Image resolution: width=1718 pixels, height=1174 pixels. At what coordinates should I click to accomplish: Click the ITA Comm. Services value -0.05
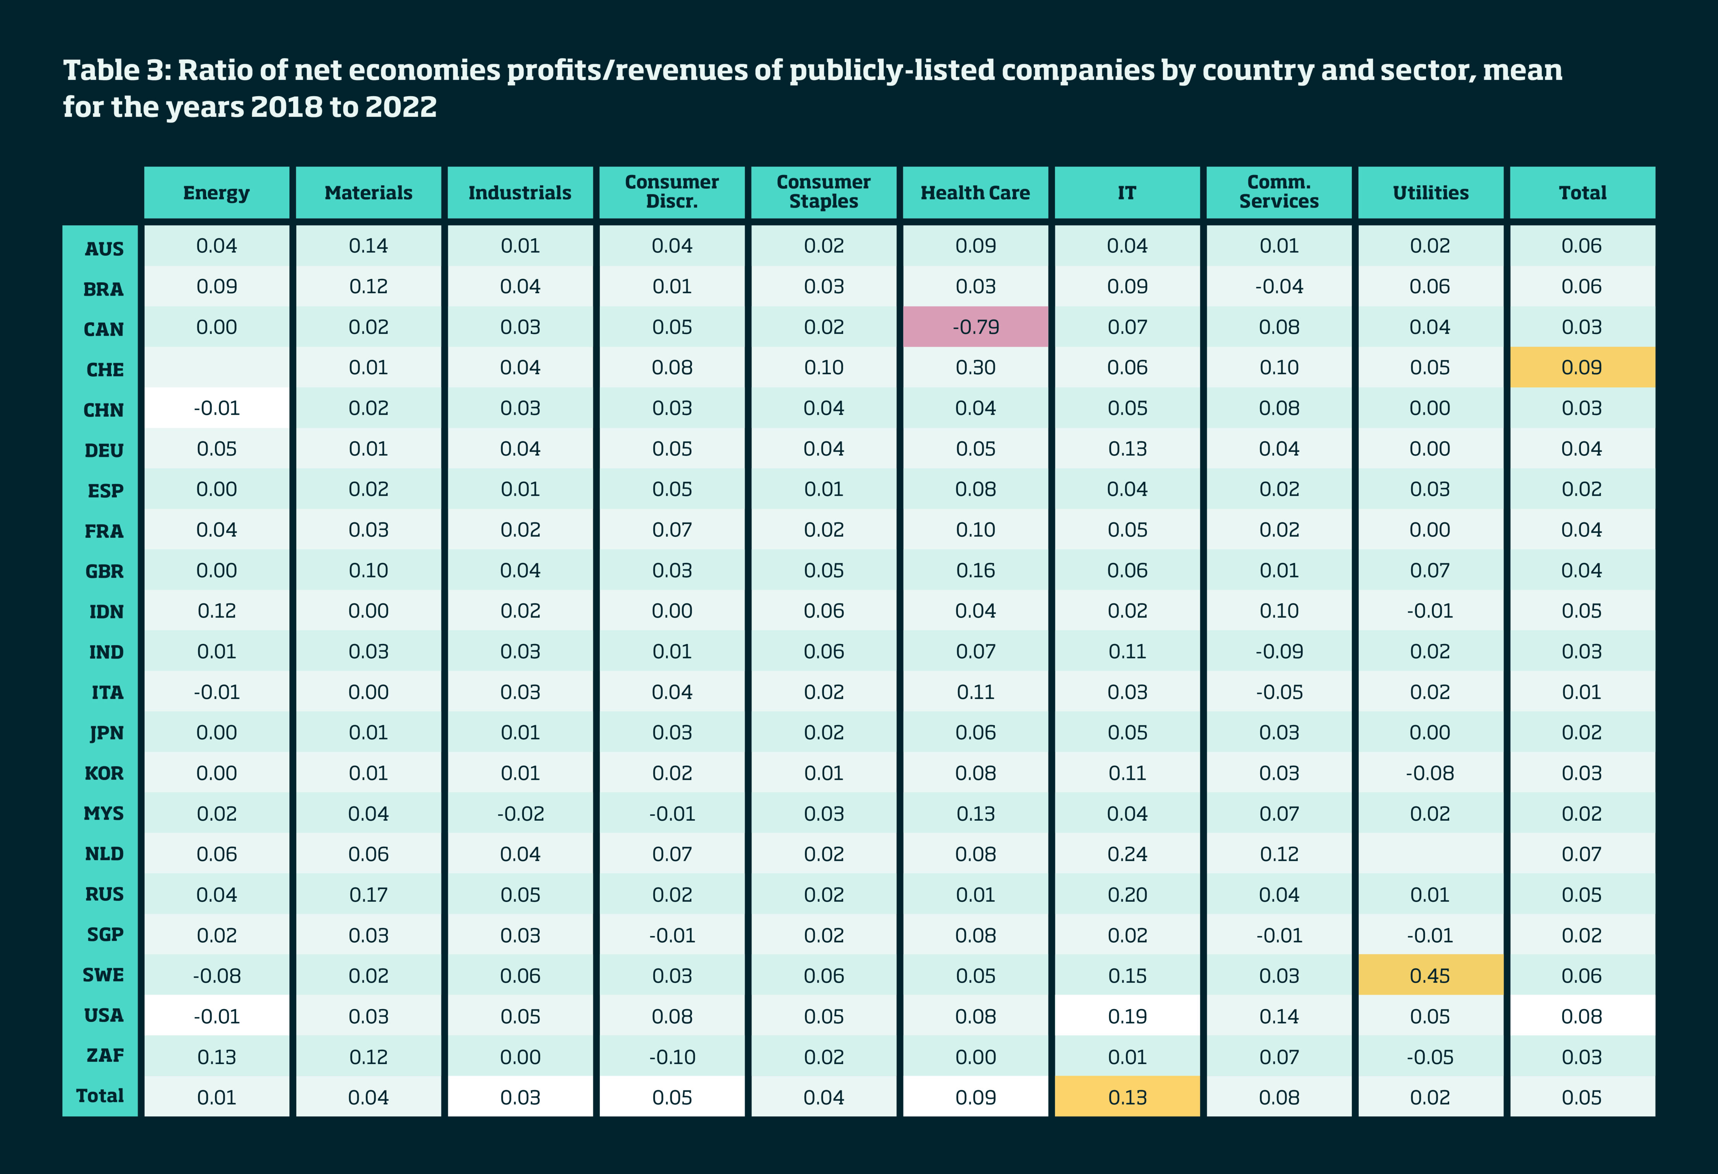[x=1279, y=692]
